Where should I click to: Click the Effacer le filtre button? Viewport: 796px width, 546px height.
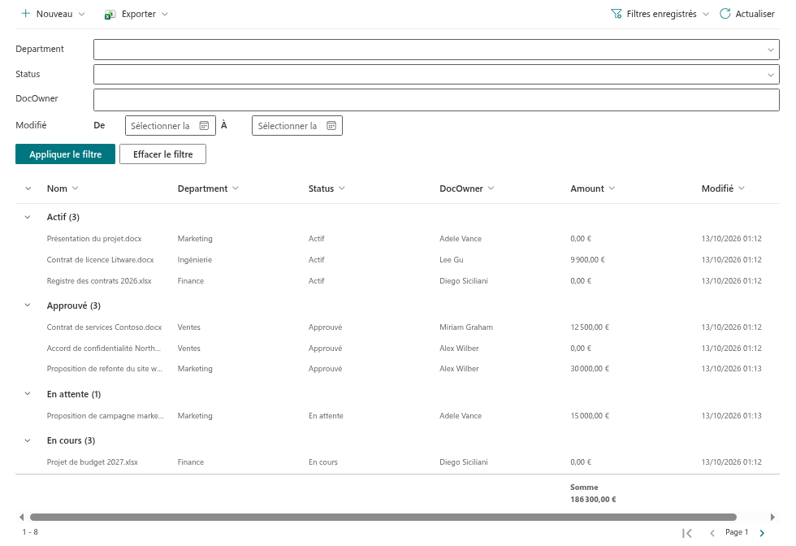point(163,154)
